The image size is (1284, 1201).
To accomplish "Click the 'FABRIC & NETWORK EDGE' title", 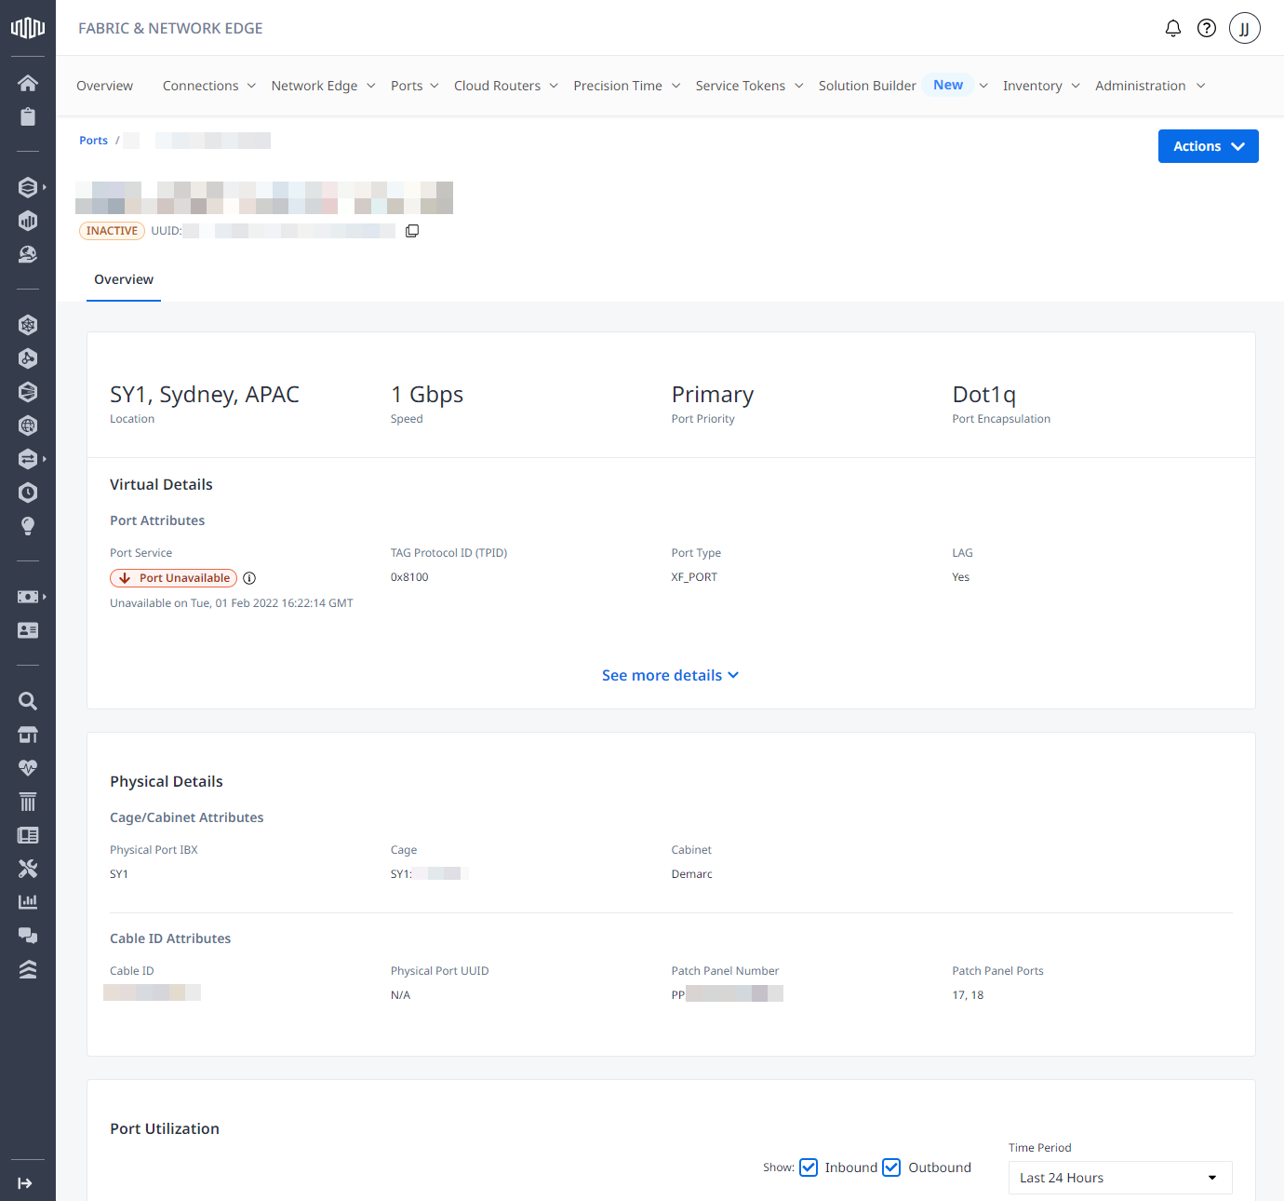I will (170, 28).
